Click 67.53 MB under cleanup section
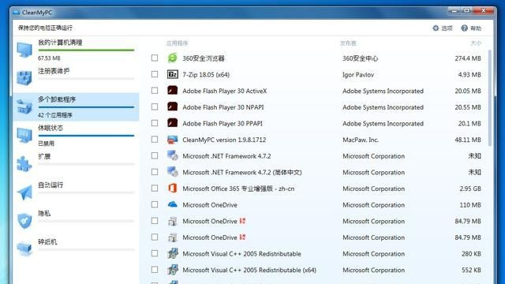Screen dimensions: 505x284 [49, 58]
